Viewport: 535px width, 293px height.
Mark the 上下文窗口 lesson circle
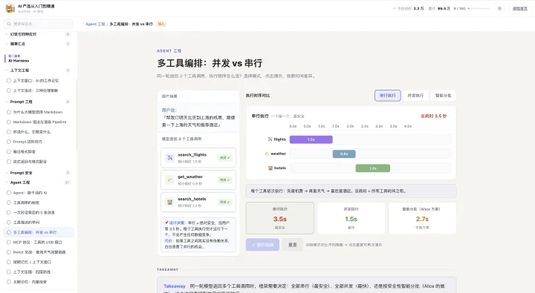pos(9,81)
